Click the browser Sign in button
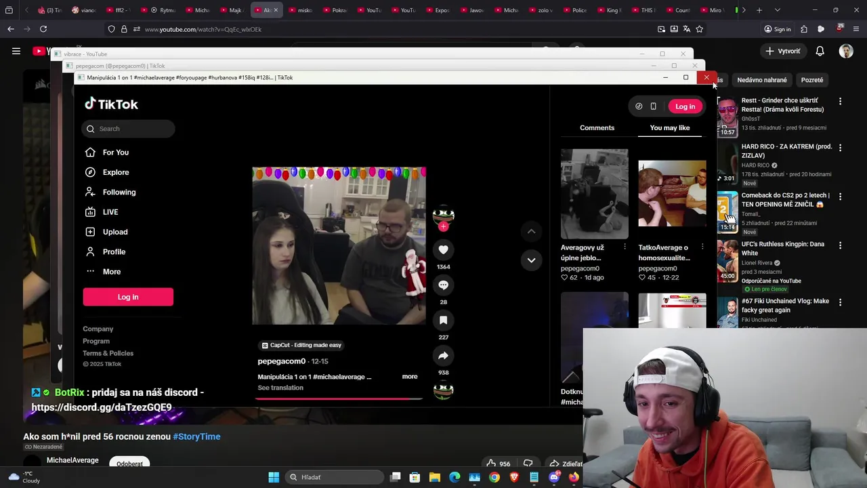867x488 pixels. click(778, 29)
